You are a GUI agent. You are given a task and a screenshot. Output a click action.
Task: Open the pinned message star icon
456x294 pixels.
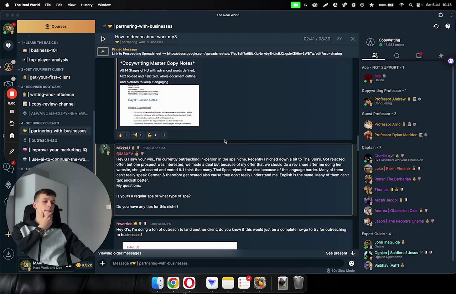pos(103,52)
